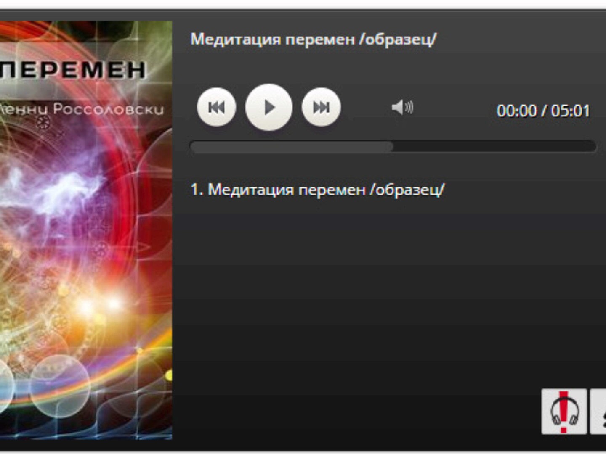The width and height of the screenshot is (606, 454).
Task: Click the partially visible button beside headphones icon
Action: [x=598, y=412]
